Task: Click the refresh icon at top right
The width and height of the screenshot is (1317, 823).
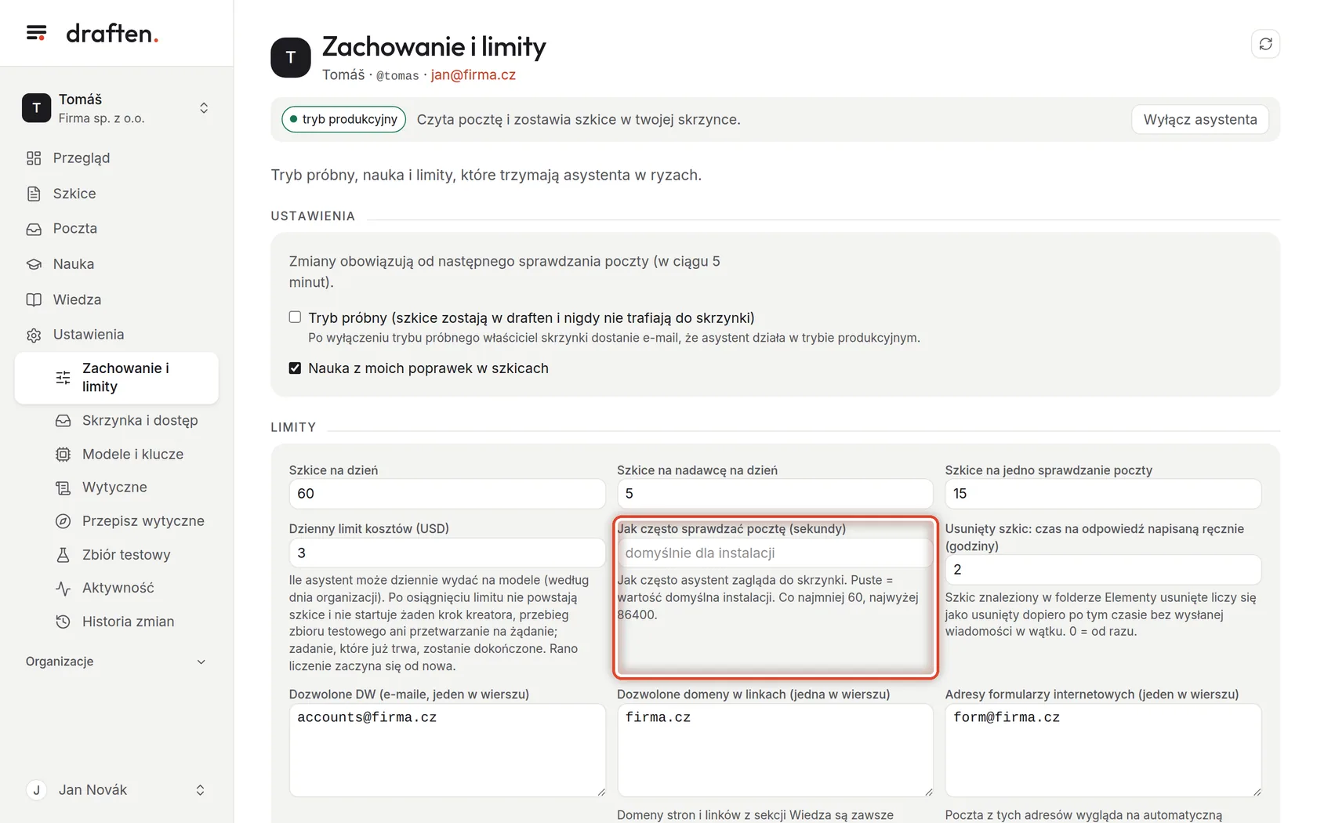Action: click(1265, 44)
